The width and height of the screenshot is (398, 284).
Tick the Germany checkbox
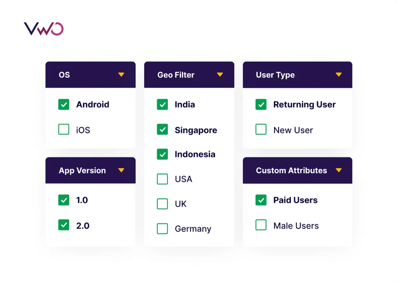point(162,229)
